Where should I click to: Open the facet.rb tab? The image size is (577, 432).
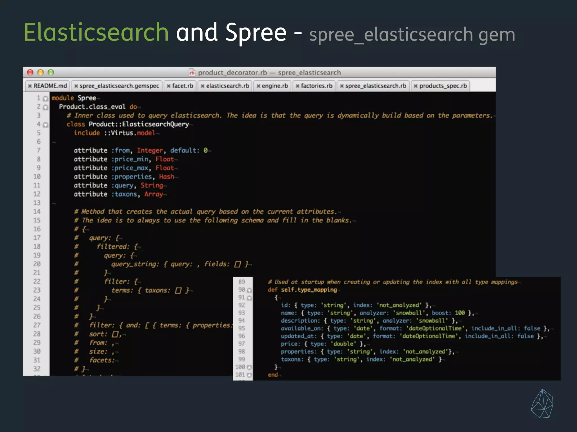click(x=182, y=86)
